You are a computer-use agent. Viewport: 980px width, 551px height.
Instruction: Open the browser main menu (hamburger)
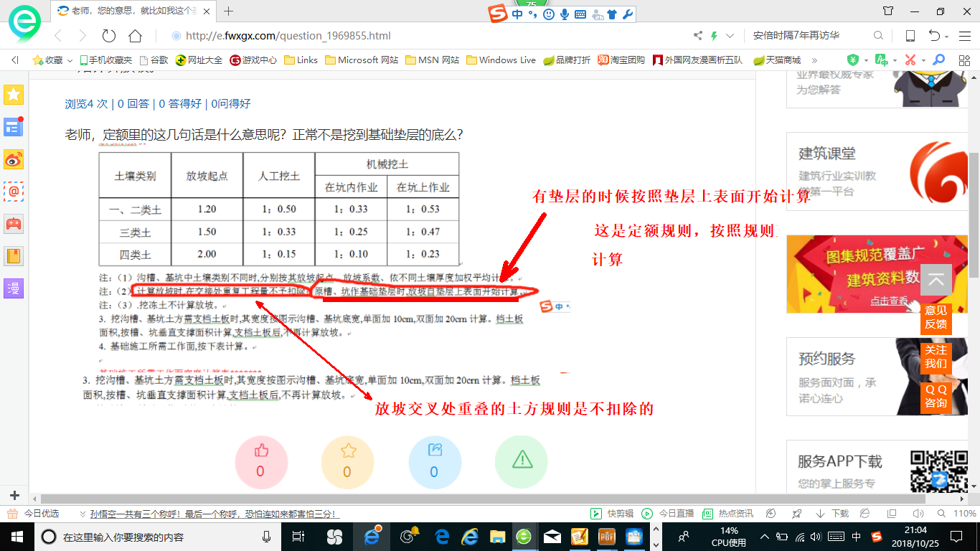(x=965, y=36)
